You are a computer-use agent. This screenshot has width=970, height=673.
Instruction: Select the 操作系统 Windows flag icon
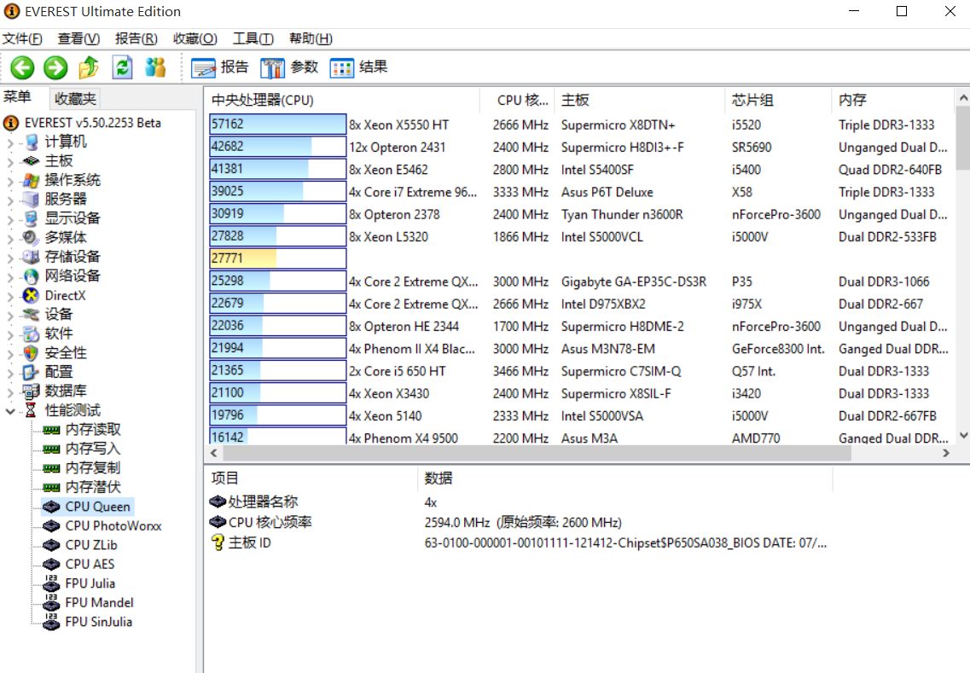point(31,181)
